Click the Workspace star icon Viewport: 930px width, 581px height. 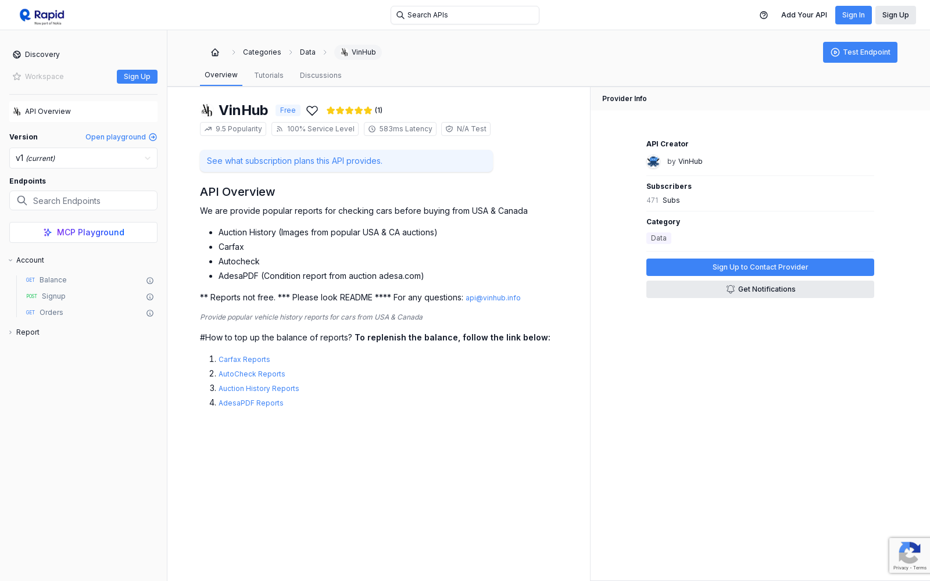pyautogui.click(x=17, y=77)
